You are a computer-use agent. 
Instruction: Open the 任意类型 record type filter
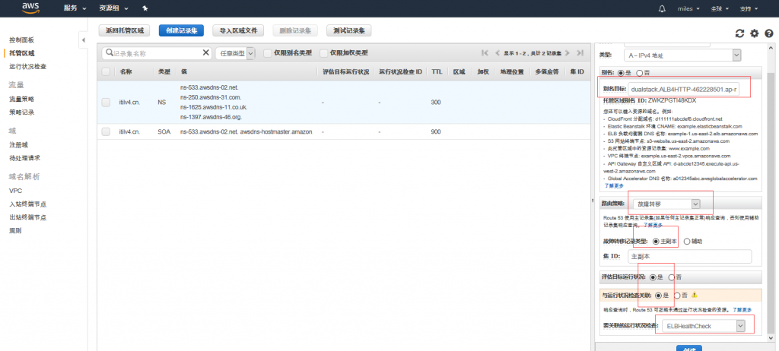click(235, 53)
